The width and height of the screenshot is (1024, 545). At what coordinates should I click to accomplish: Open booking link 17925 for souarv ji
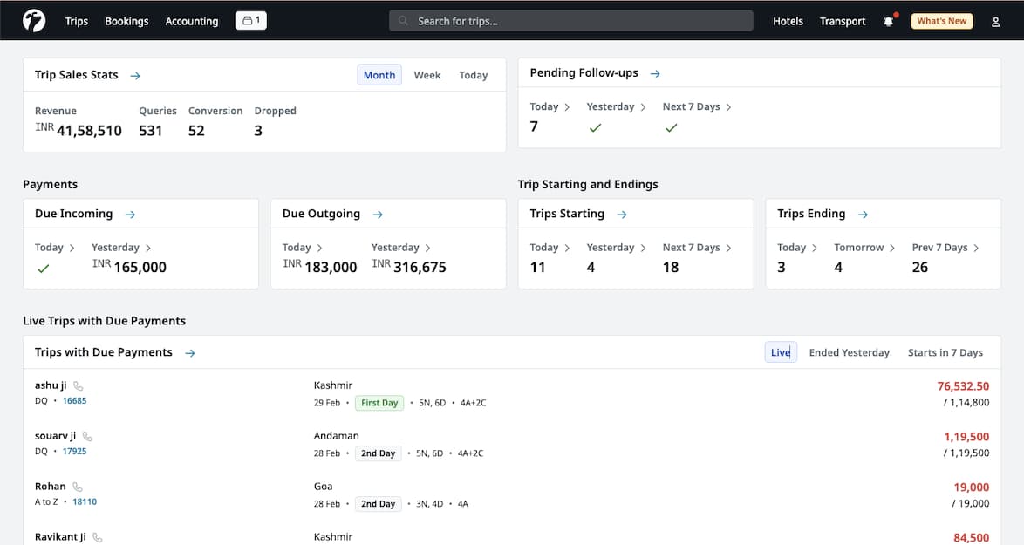pos(74,451)
